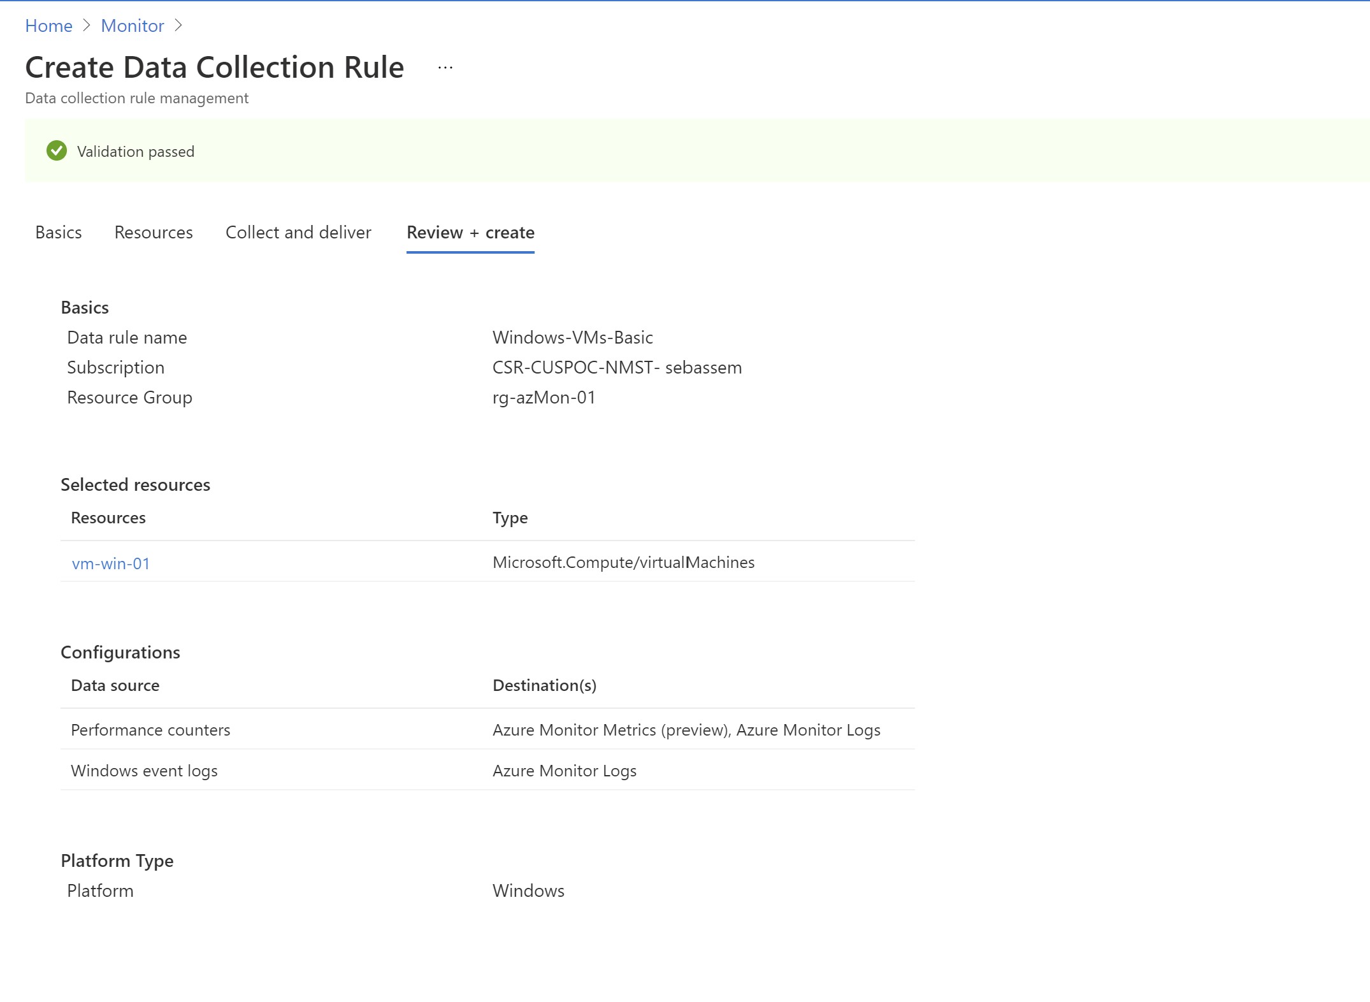Viewport: 1370px width, 1002px height.
Task: Click the Type column header
Action: [510, 518]
